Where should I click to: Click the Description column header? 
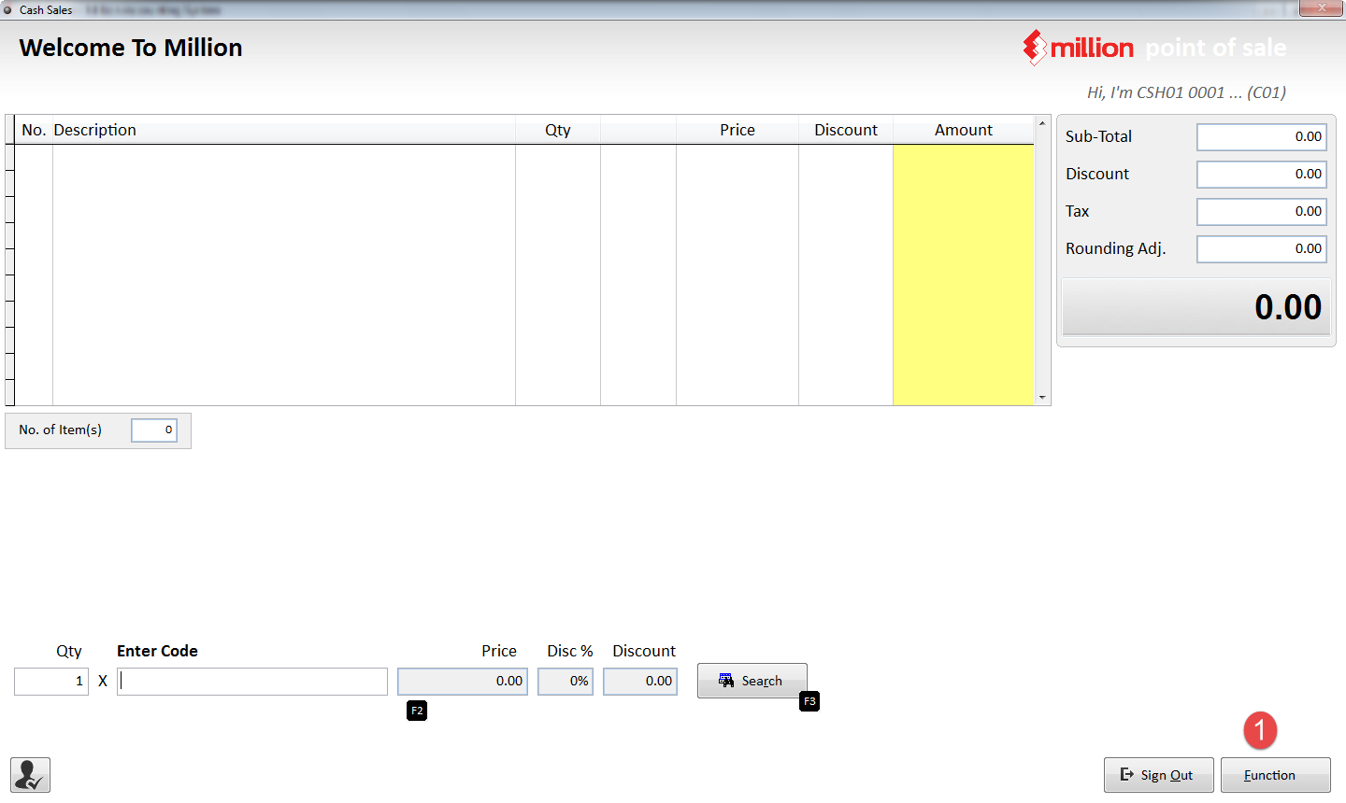pos(98,129)
